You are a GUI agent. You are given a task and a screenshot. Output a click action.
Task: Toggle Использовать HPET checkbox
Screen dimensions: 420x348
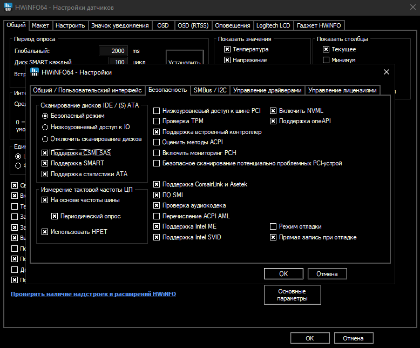point(45,232)
